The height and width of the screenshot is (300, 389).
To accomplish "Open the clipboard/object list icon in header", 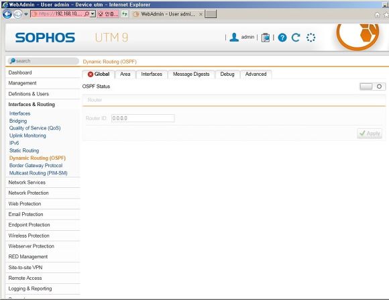I will pos(265,38).
